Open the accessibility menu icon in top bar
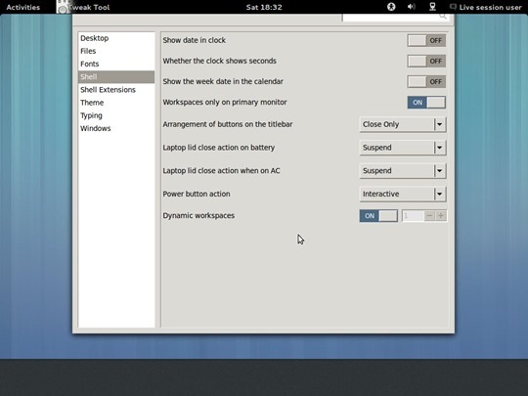 point(391,7)
